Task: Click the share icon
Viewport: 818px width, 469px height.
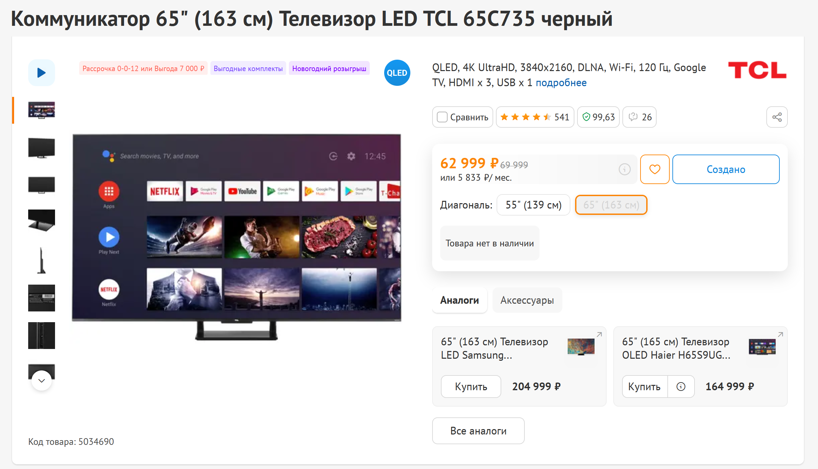Action: [x=777, y=117]
